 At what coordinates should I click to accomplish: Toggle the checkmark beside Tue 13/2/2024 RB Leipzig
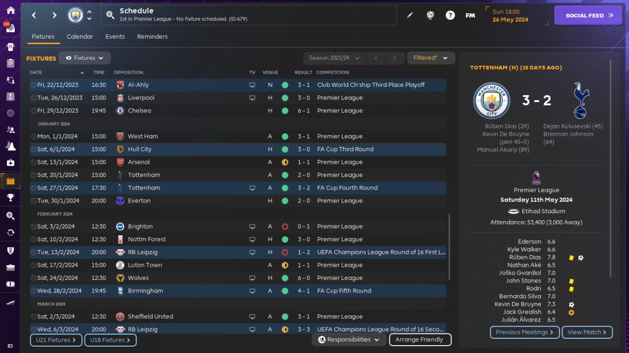[33, 252]
